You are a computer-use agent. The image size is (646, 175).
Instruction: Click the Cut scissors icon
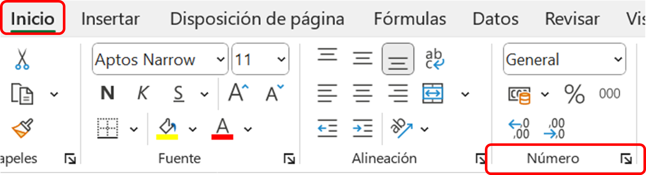pos(22,59)
